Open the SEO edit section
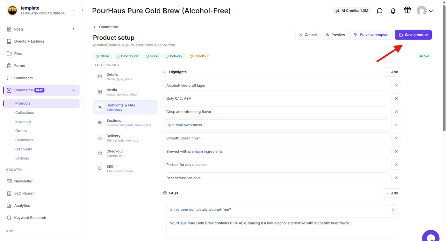Image resolution: width=446 pixels, height=241 pixels. pos(125,169)
